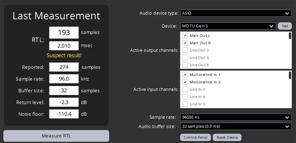This screenshot has height=143, width=296.
Task: Enable the Line Out 3 checkbox
Action: pos(185,50)
